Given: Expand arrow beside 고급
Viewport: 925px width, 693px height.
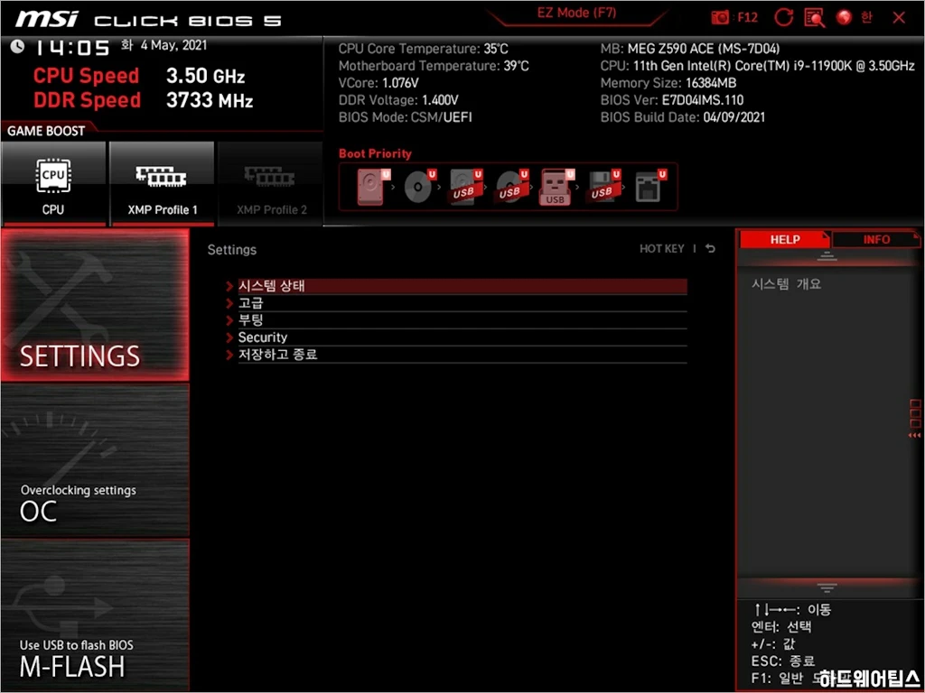Looking at the screenshot, I should point(229,303).
